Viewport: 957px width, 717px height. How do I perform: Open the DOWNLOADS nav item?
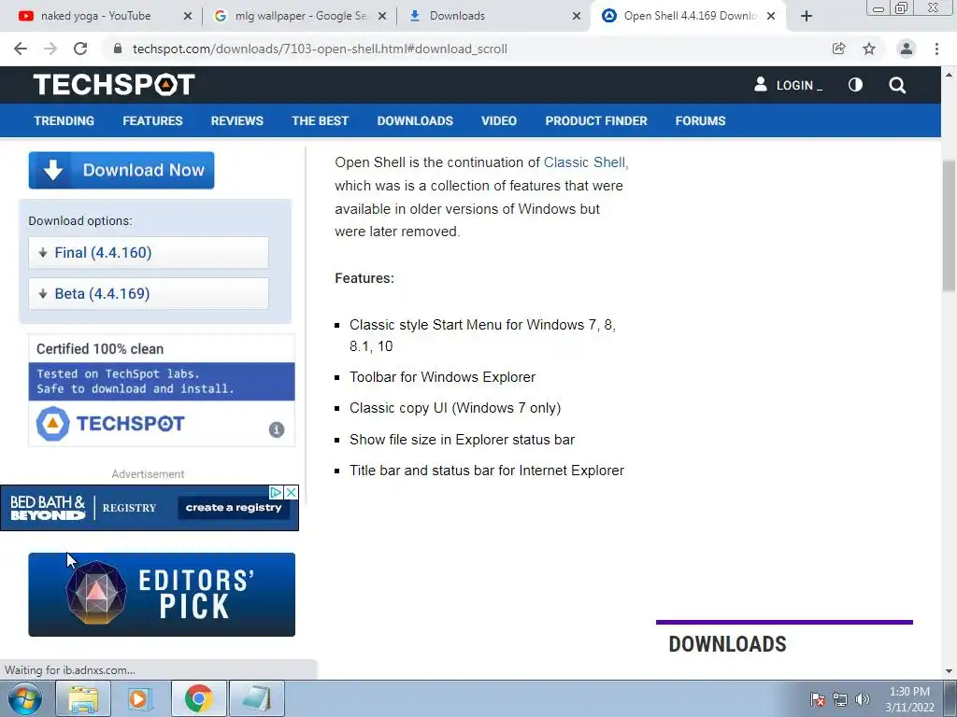tap(415, 120)
